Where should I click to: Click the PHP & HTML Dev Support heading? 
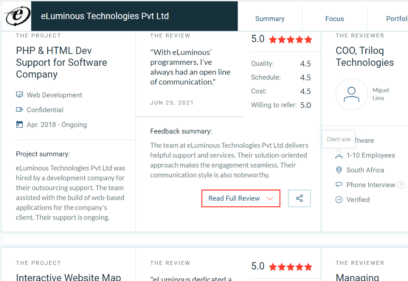[x=61, y=62]
